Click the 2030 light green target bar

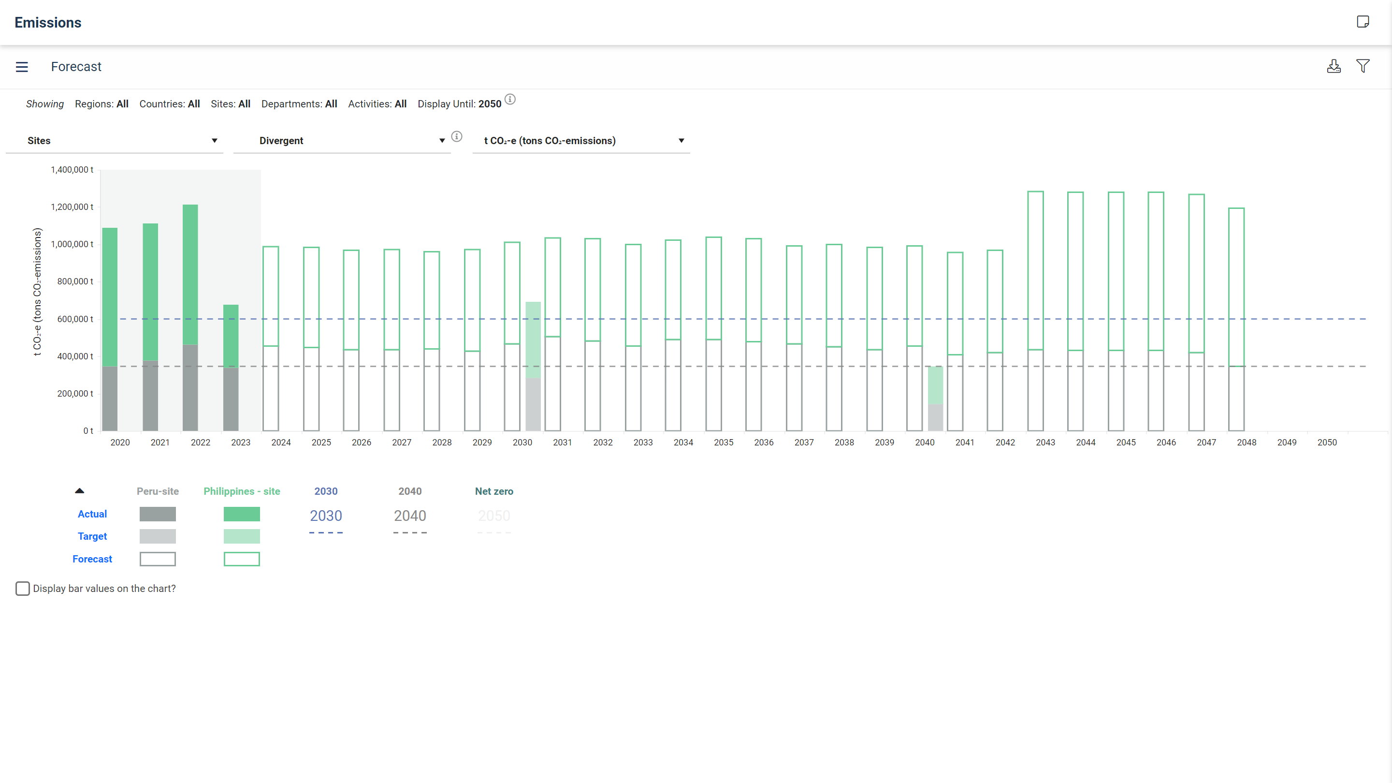pyautogui.click(x=533, y=339)
